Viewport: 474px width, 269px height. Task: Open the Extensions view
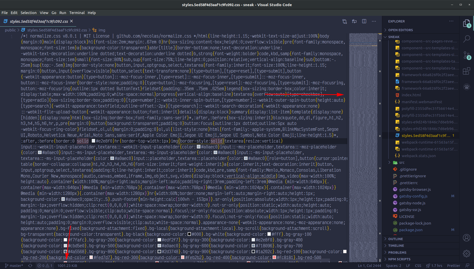tap(466, 71)
